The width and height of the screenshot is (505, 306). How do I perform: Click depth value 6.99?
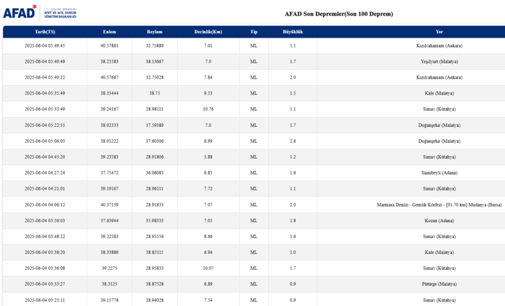(208, 141)
